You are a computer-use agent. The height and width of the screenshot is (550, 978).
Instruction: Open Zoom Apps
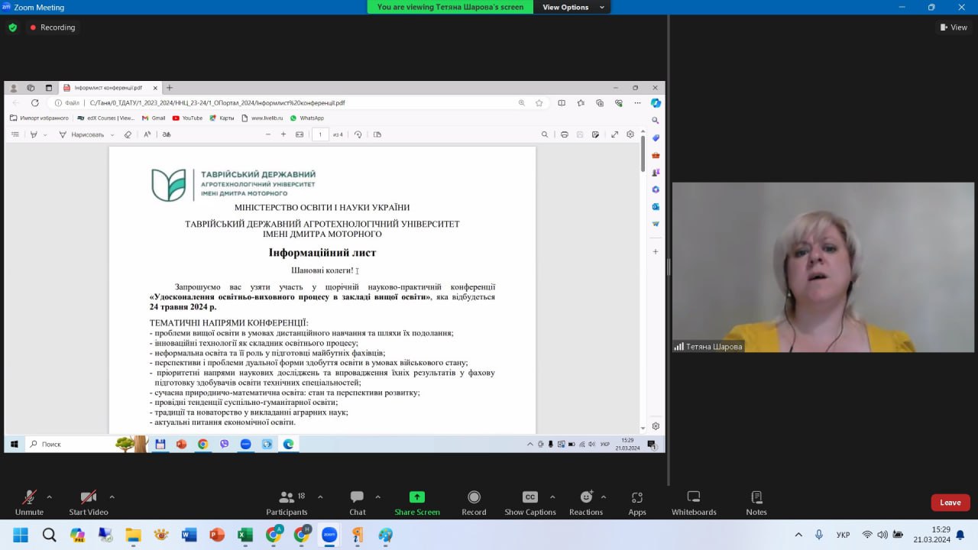click(x=637, y=503)
